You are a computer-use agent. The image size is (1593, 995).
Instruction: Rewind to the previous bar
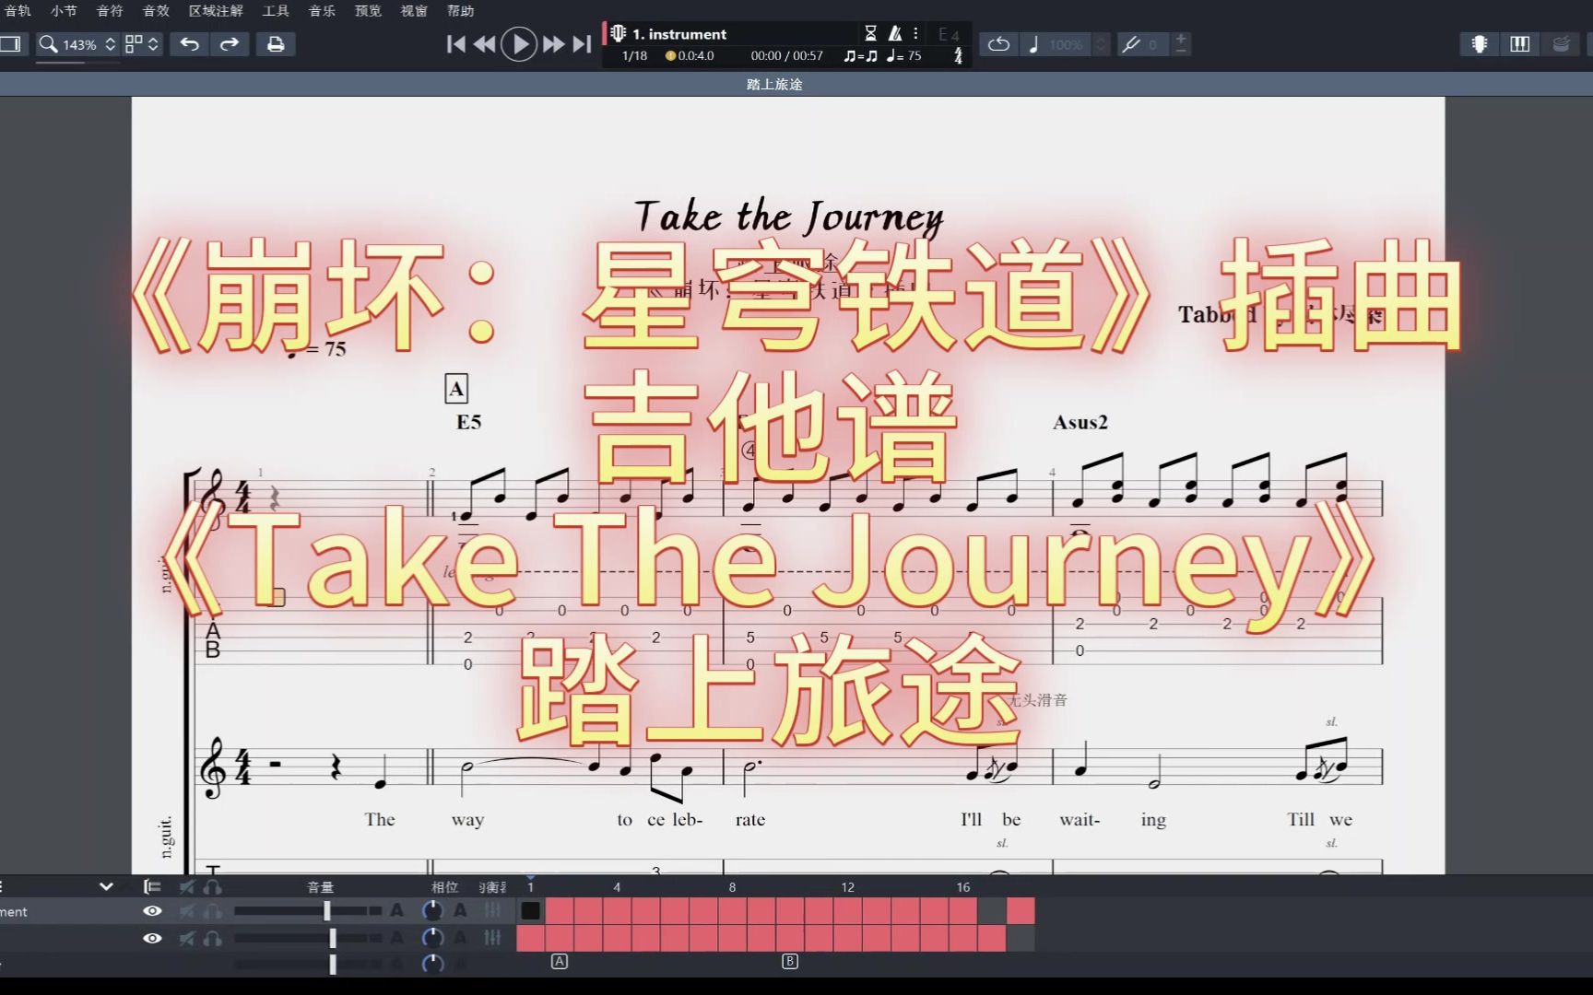click(x=484, y=44)
